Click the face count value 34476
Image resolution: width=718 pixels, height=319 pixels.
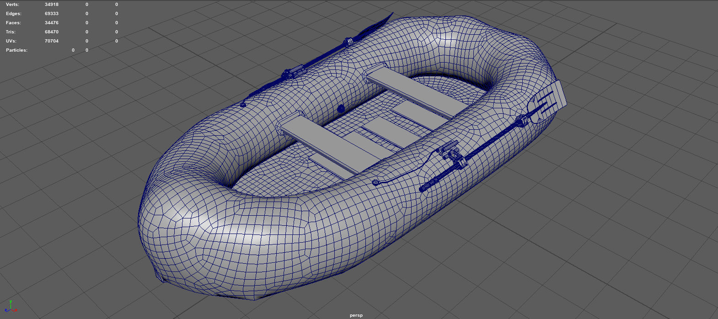tap(52, 23)
